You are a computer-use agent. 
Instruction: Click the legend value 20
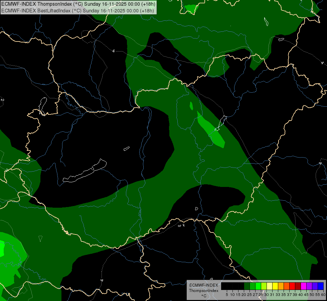pos(244,295)
